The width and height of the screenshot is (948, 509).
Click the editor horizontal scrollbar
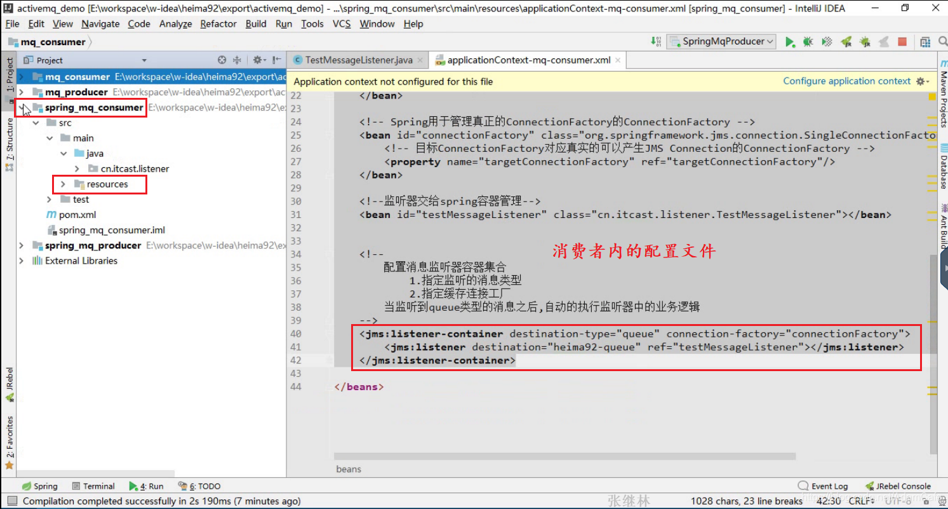[564, 456]
